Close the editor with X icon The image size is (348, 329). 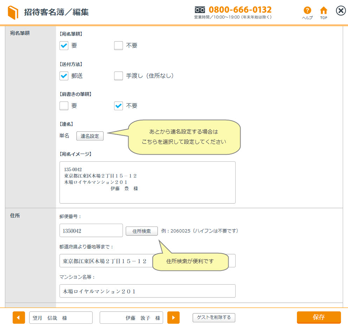[341, 11]
